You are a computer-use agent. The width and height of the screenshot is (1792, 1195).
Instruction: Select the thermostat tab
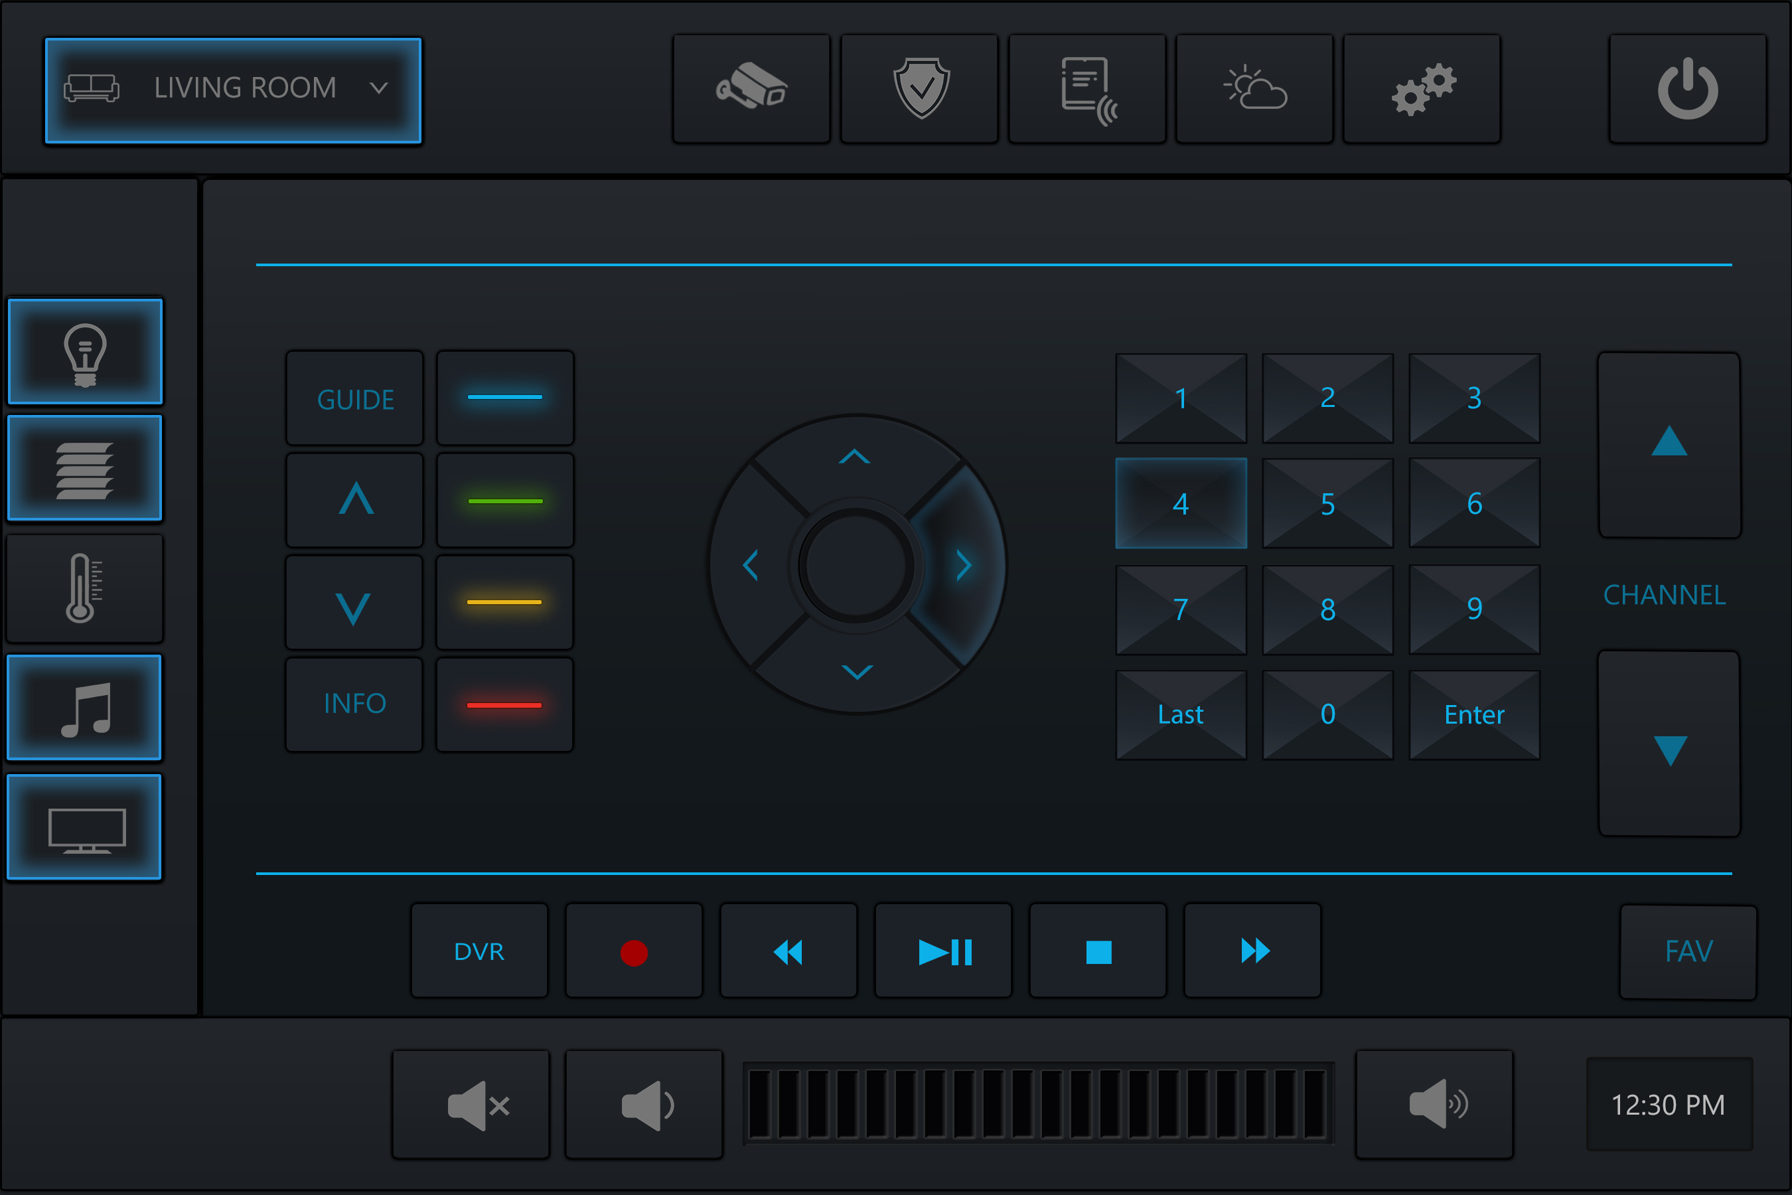coord(84,588)
